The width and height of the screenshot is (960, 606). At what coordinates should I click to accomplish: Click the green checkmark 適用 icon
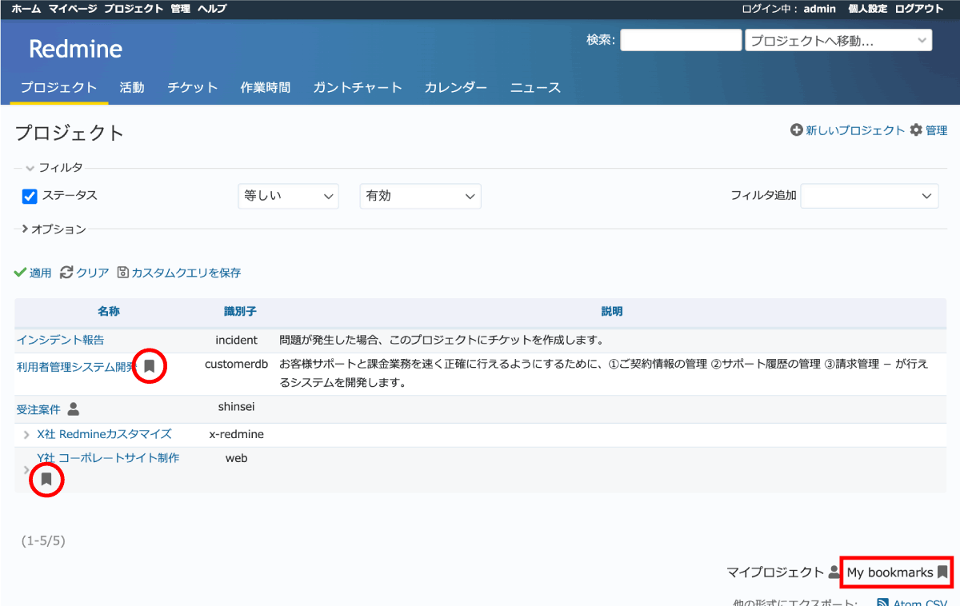[x=20, y=273]
